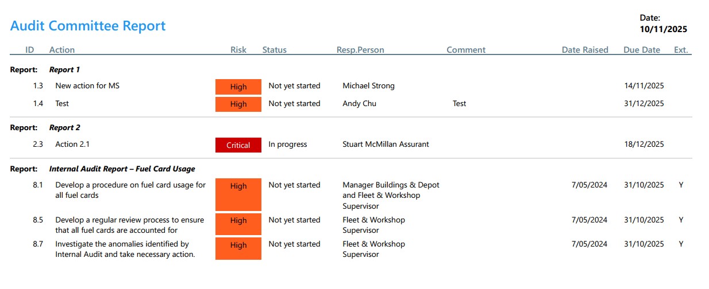The height and width of the screenshot is (289, 709).
Task: Click the Action column header
Action: tap(62, 50)
